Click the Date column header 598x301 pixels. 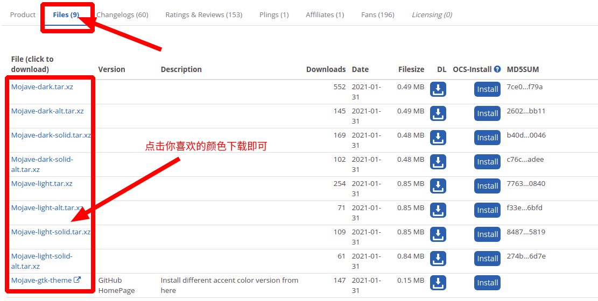tap(360, 69)
